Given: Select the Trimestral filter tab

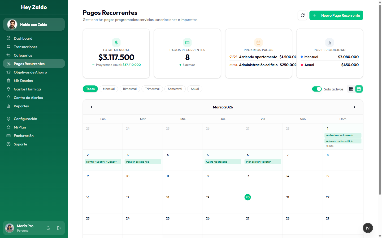Looking at the screenshot, I should (152, 89).
